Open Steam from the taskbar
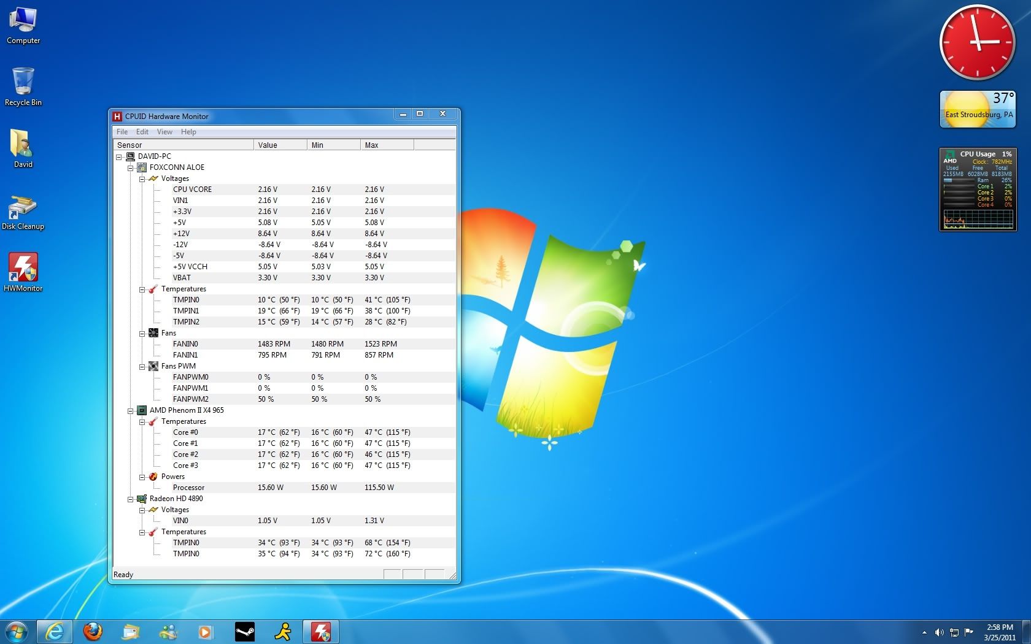 [x=245, y=632]
